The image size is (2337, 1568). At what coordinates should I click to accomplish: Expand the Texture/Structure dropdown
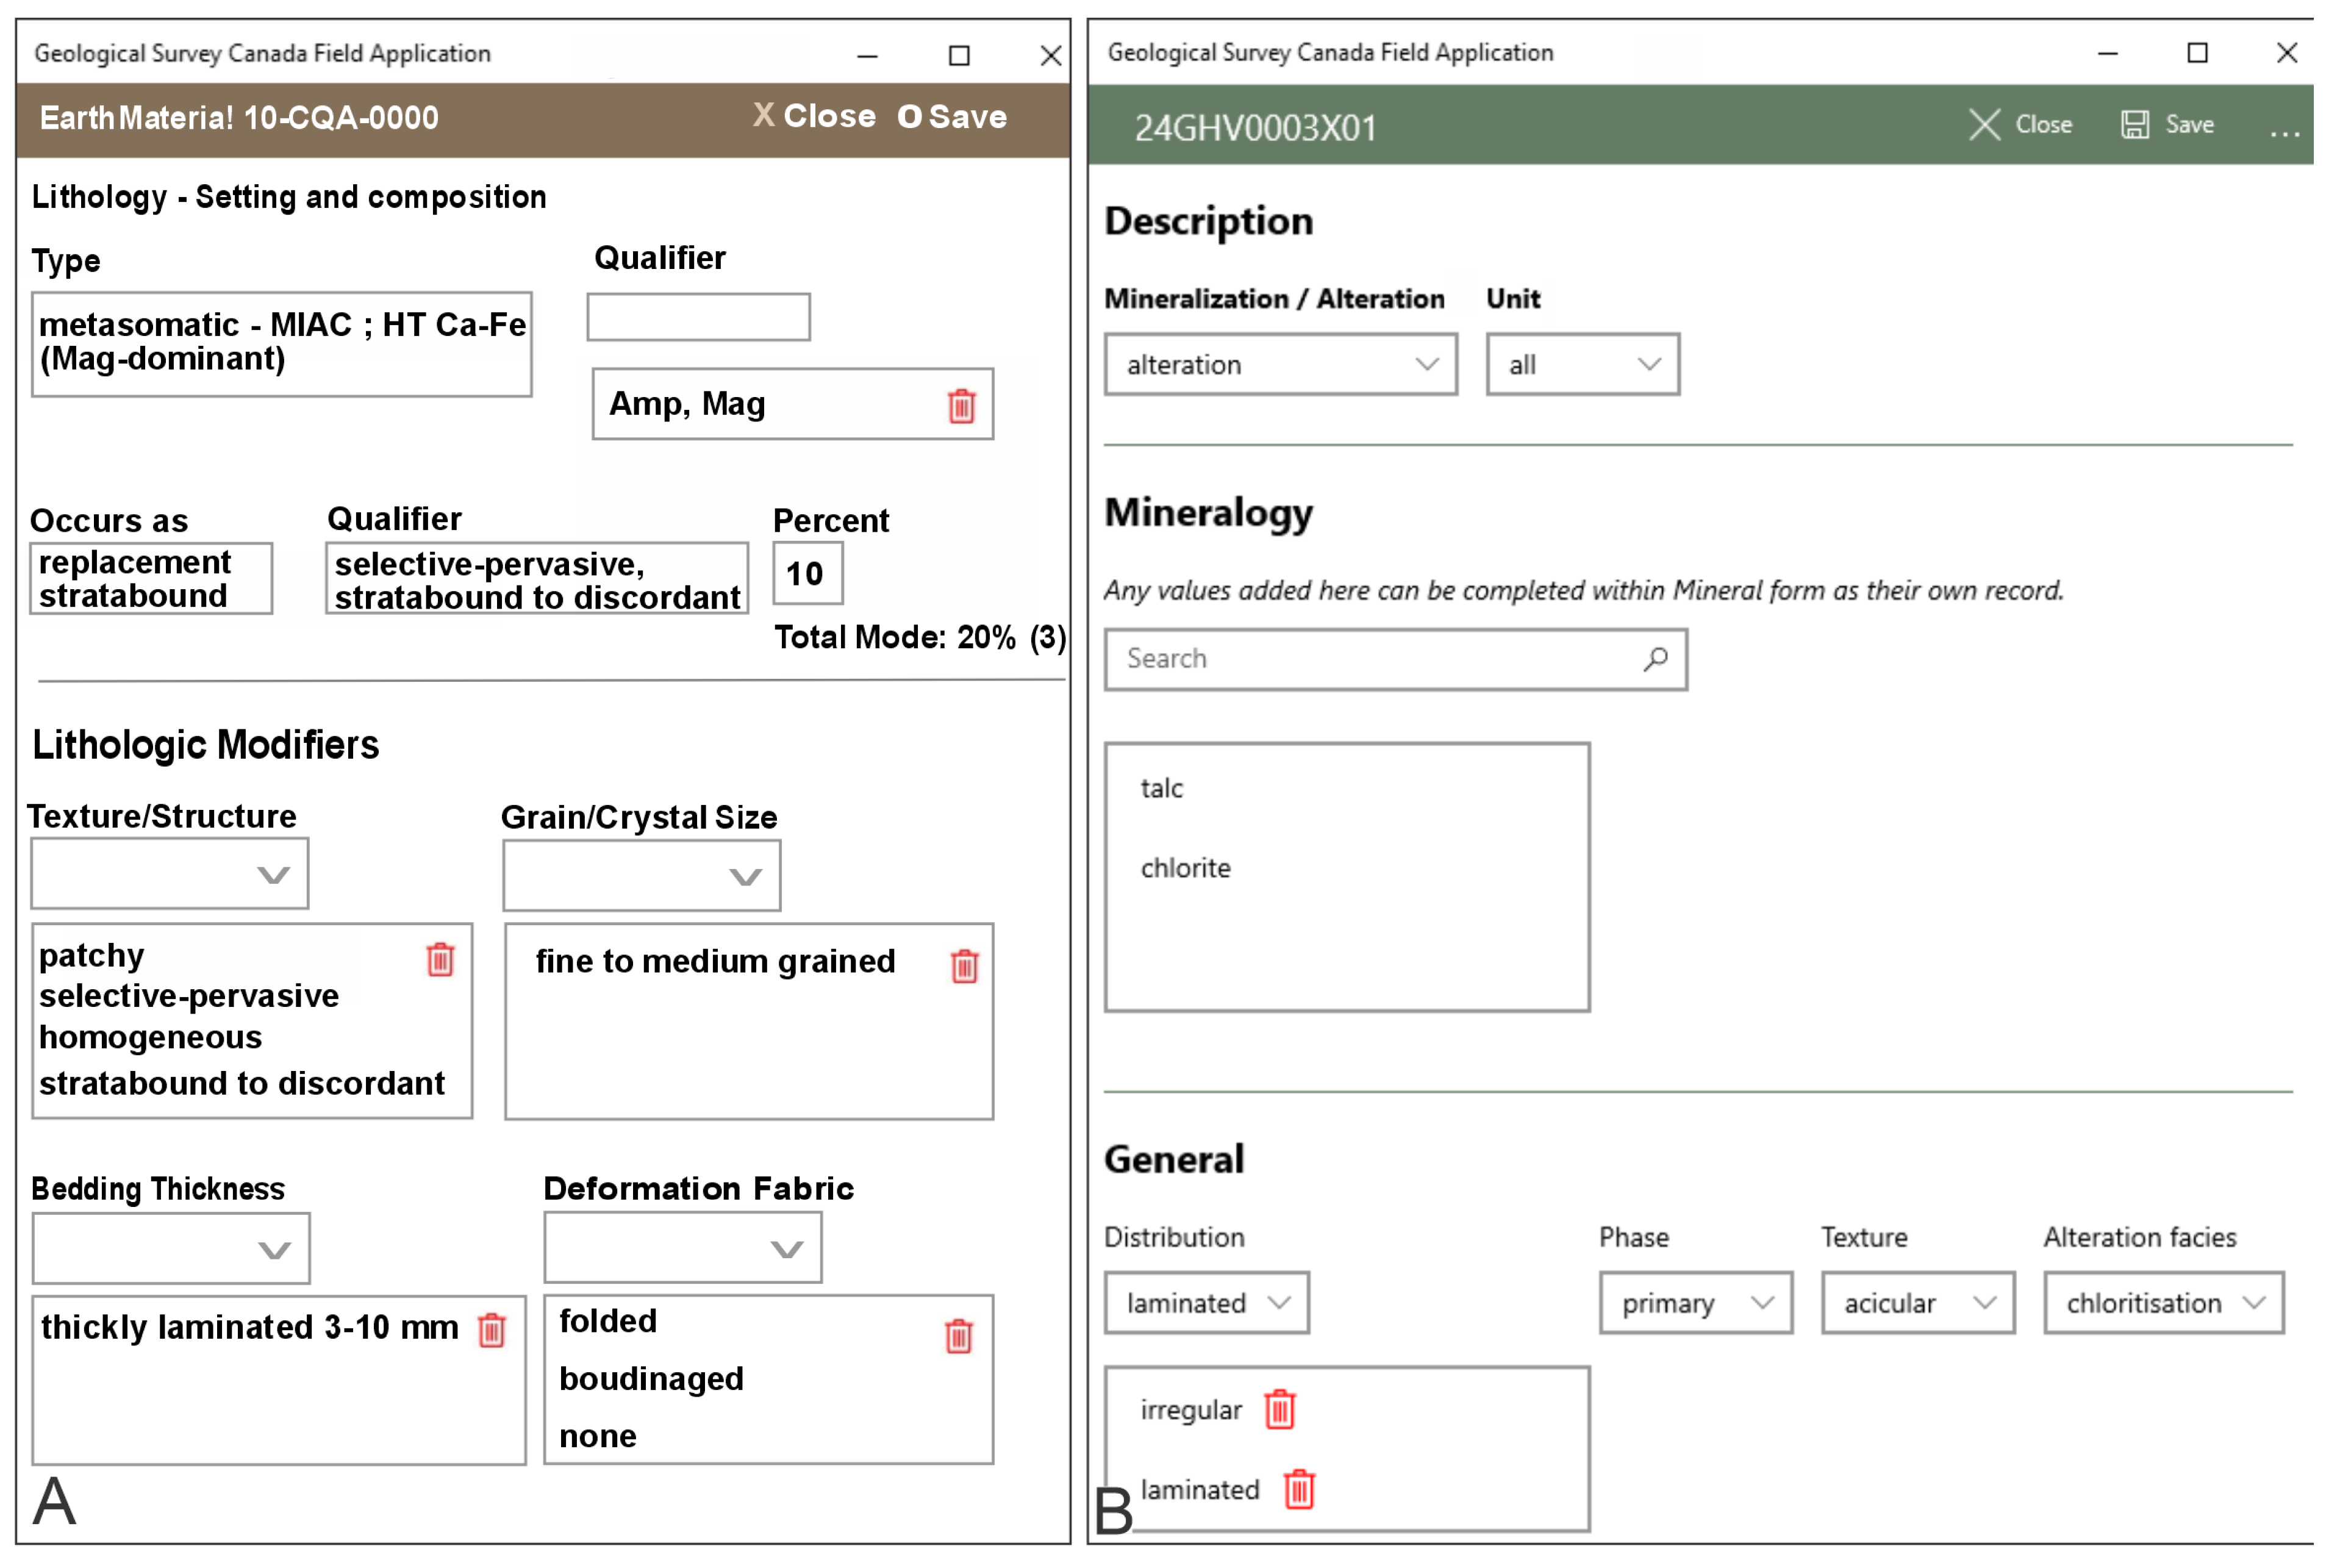170,875
